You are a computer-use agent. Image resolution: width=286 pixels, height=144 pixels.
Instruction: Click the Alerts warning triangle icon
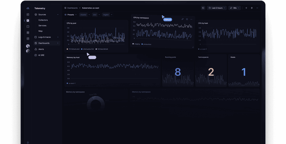36,49
